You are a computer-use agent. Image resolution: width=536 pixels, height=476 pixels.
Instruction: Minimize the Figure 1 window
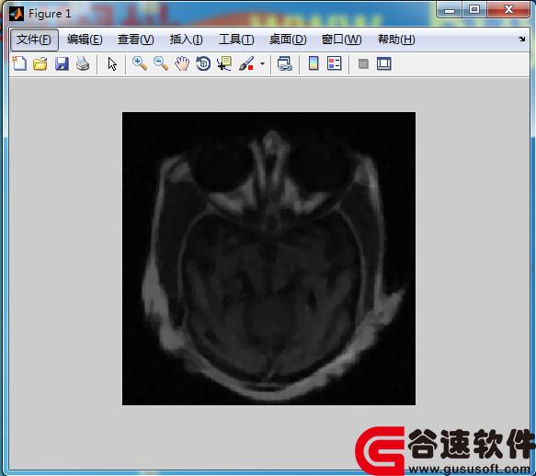point(450,10)
